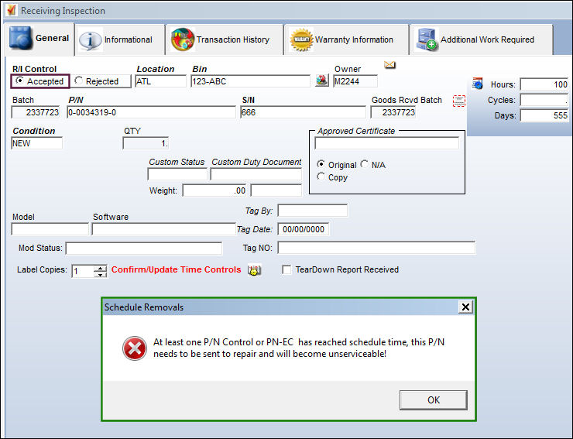573x439 pixels.
Task: Click the Goods Rcvd Batch red document icon
Action: coord(459,101)
